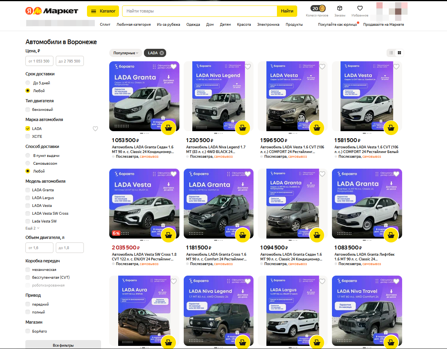The image size is (447, 349).
Task: Favorite the LADA Vesta 1 581 500 ₽ card heart
Action: click(396, 67)
